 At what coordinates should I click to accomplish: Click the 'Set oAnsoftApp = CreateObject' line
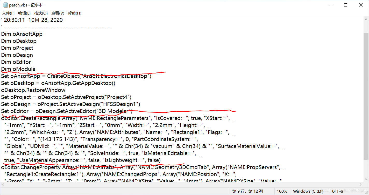click(x=76, y=76)
